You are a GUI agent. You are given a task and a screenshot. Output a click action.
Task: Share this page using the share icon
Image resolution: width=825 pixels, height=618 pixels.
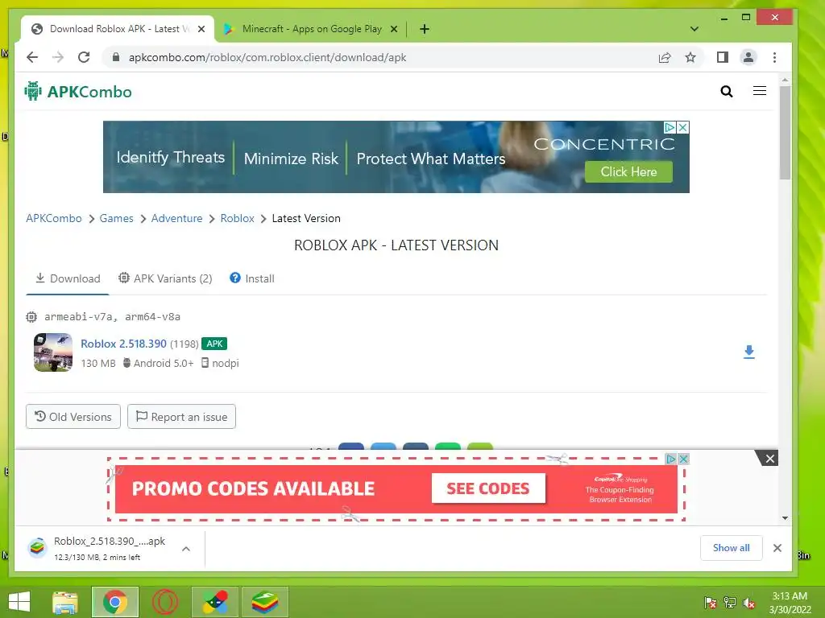pos(665,57)
